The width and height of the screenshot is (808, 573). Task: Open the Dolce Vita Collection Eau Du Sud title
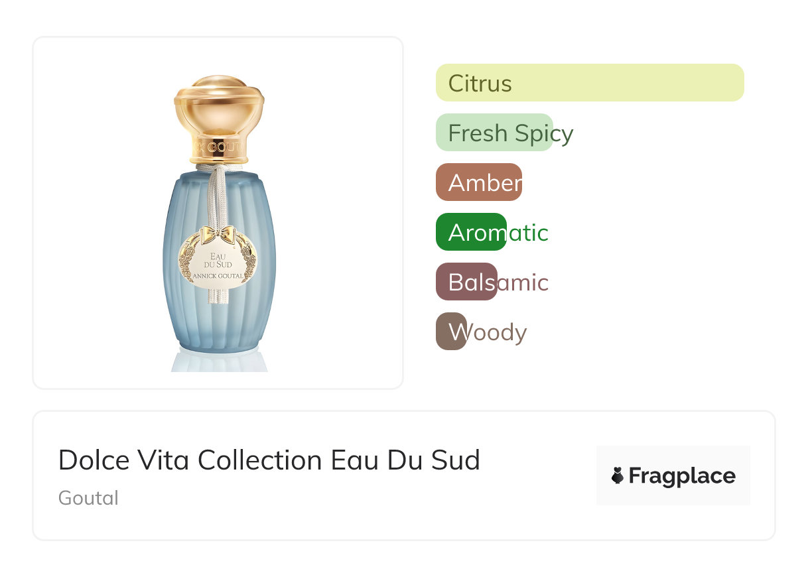tap(269, 460)
